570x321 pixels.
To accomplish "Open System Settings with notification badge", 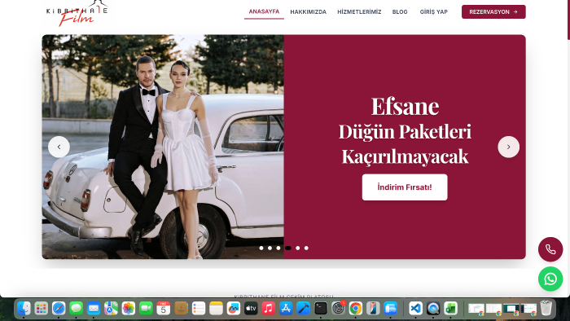I will [338, 309].
